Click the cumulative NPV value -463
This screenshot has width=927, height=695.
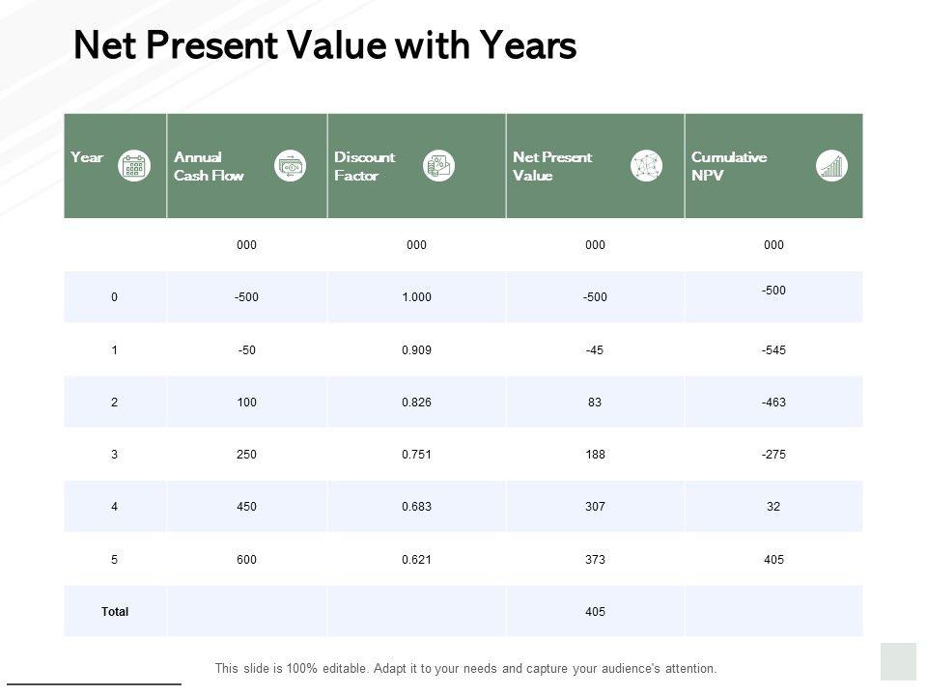click(x=772, y=402)
